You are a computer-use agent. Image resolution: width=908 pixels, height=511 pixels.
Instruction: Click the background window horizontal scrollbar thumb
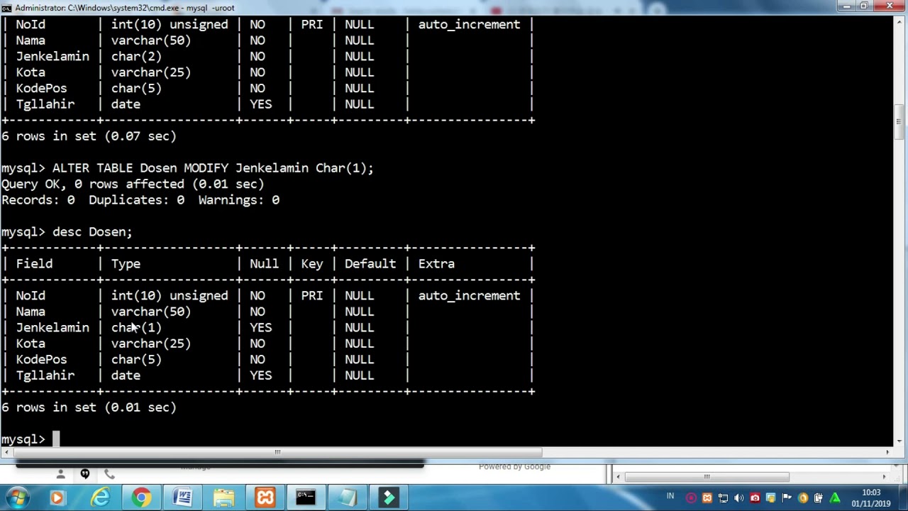click(x=707, y=477)
